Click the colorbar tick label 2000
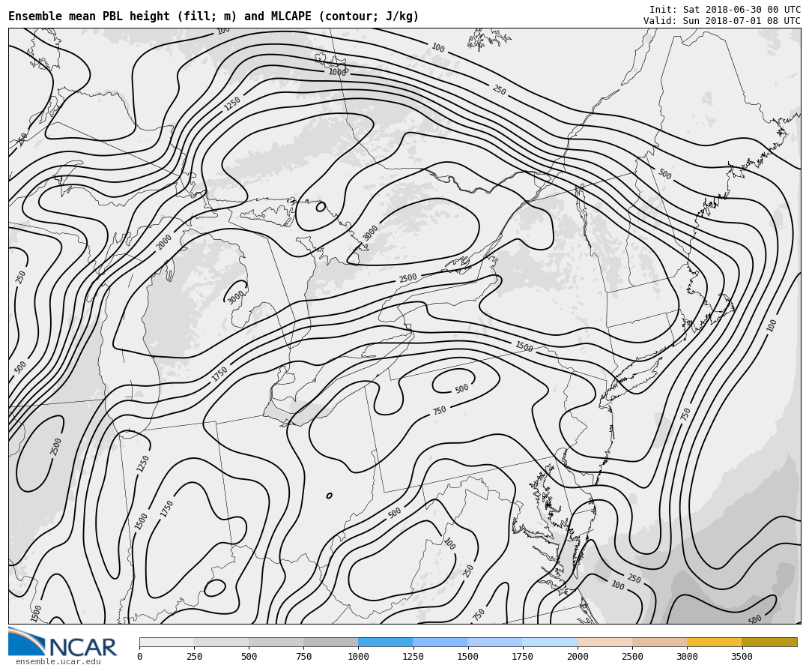The image size is (809, 671). pyautogui.click(x=578, y=657)
